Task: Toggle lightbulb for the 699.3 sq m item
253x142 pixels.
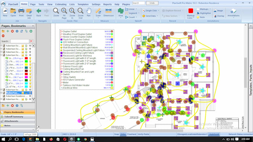Action: coord(30,80)
